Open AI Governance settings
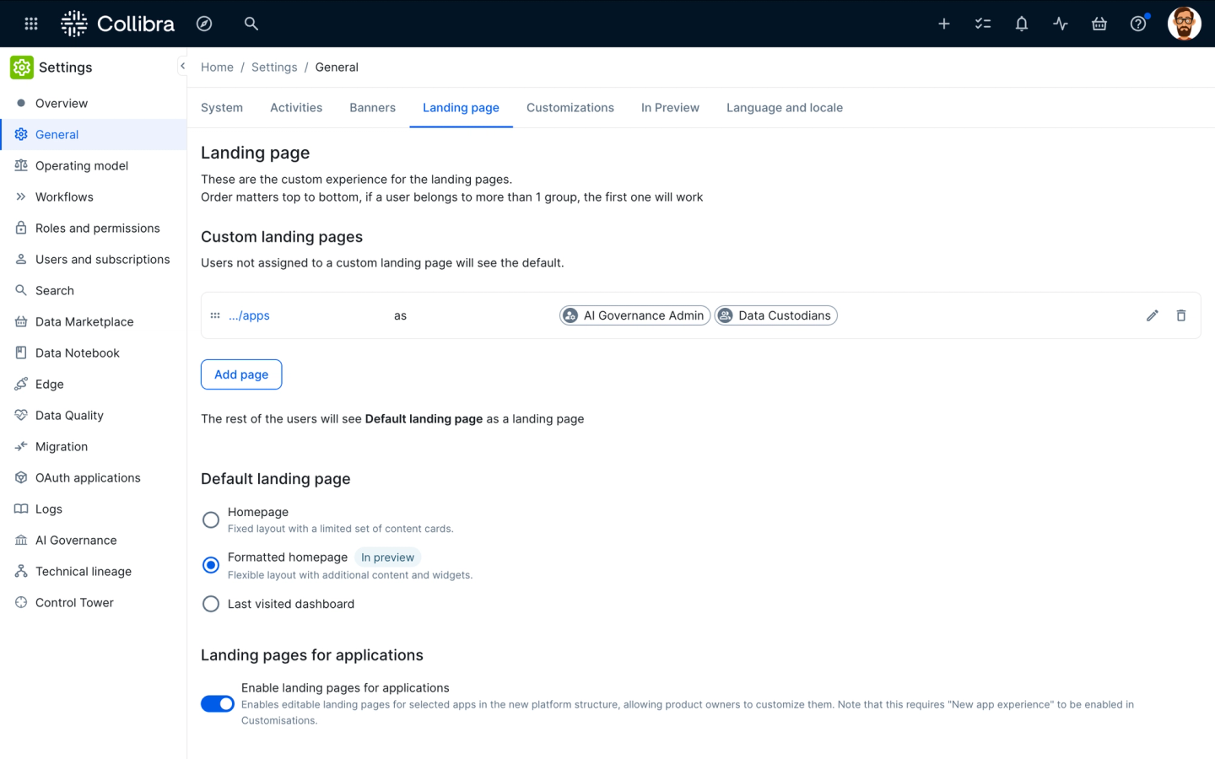Viewport: 1215px width, 759px height. point(93,540)
